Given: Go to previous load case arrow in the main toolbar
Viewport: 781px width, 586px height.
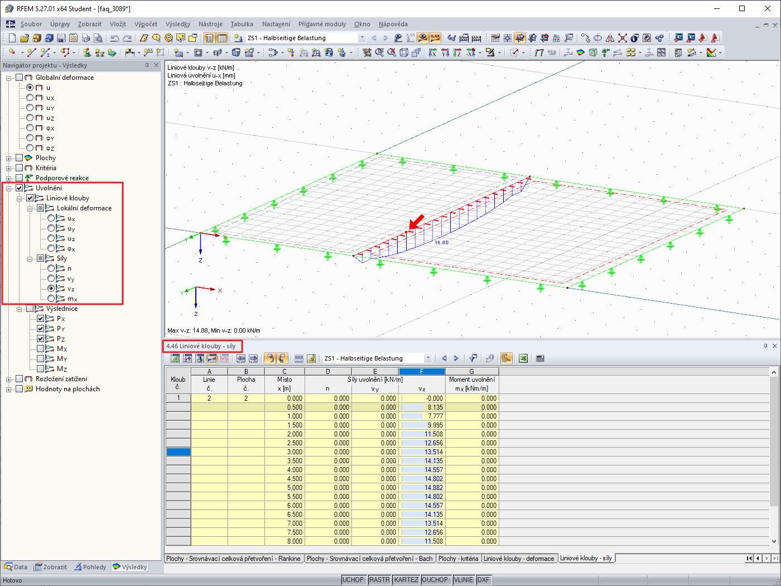Looking at the screenshot, I should (374, 38).
